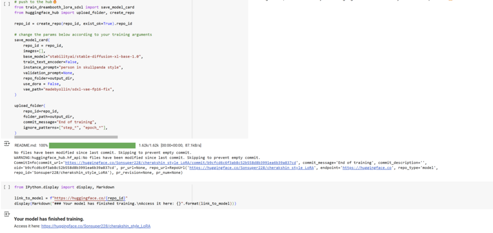Screen dimensions: 493x233
Task: Click the 'from huggingface_hub import upload_folder' line
Action: pos(74,13)
